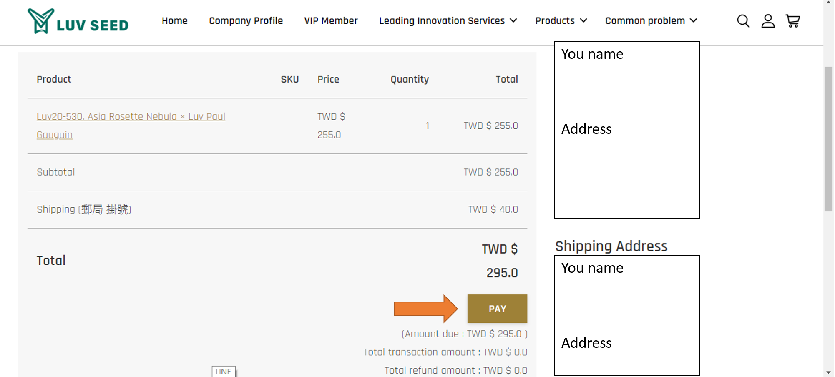Click the Quantity column header
The image size is (835, 377).
point(410,79)
